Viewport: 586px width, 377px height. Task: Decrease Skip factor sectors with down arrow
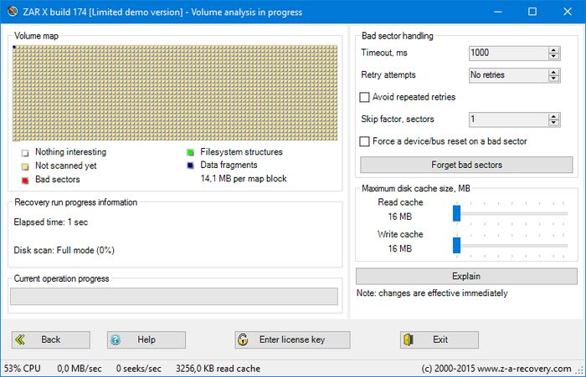point(553,123)
